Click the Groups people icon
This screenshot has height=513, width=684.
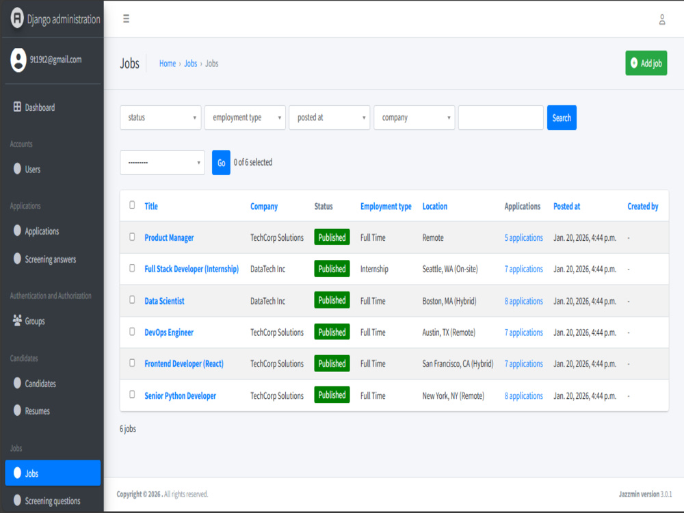coord(17,321)
